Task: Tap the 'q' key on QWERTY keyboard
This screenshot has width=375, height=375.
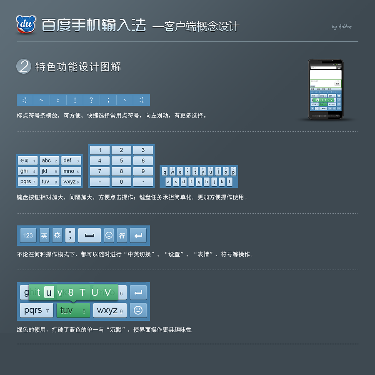Action: [165, 172]
